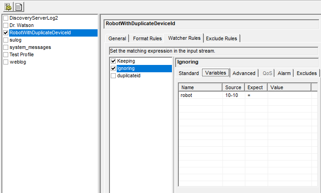Toggle the Keeping watcher rule checkbox
The width and height of the screenshot is (321, 193).
click(114, 61)
